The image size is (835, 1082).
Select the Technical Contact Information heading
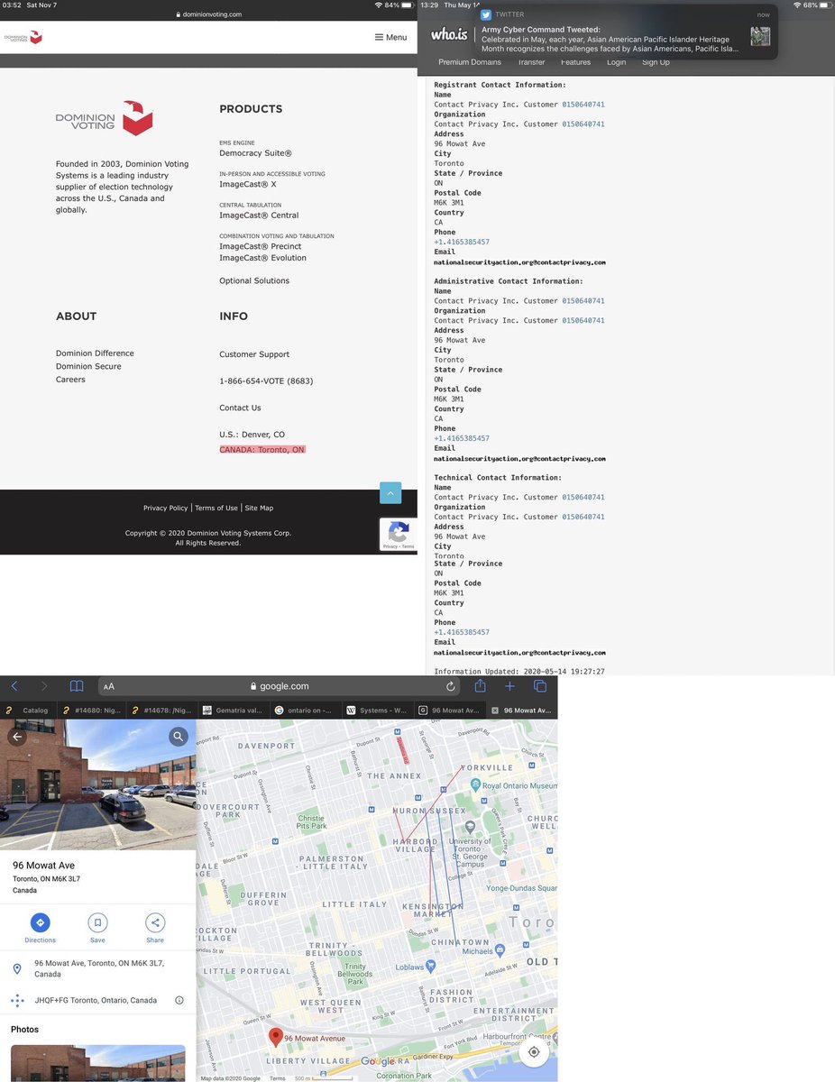click(498, 478)
